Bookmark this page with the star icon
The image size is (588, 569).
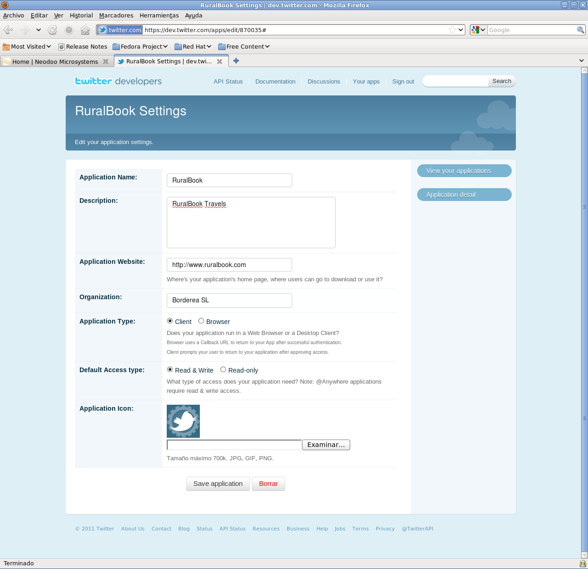click(452, 30)
